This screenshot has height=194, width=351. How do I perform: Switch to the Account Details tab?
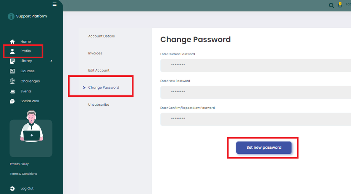click(x=101, y=36)
